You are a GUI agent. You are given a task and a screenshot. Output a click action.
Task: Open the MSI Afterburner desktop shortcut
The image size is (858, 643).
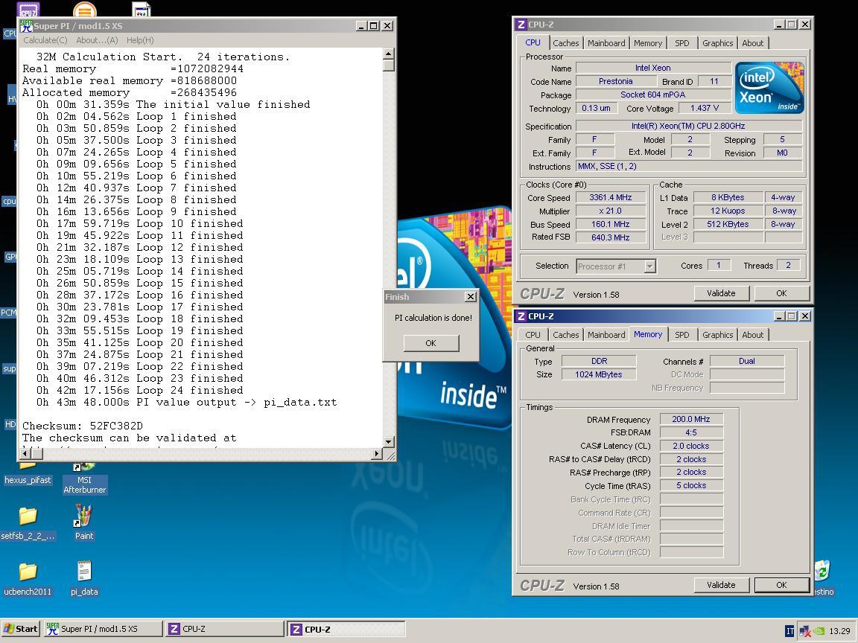[83, 477]
